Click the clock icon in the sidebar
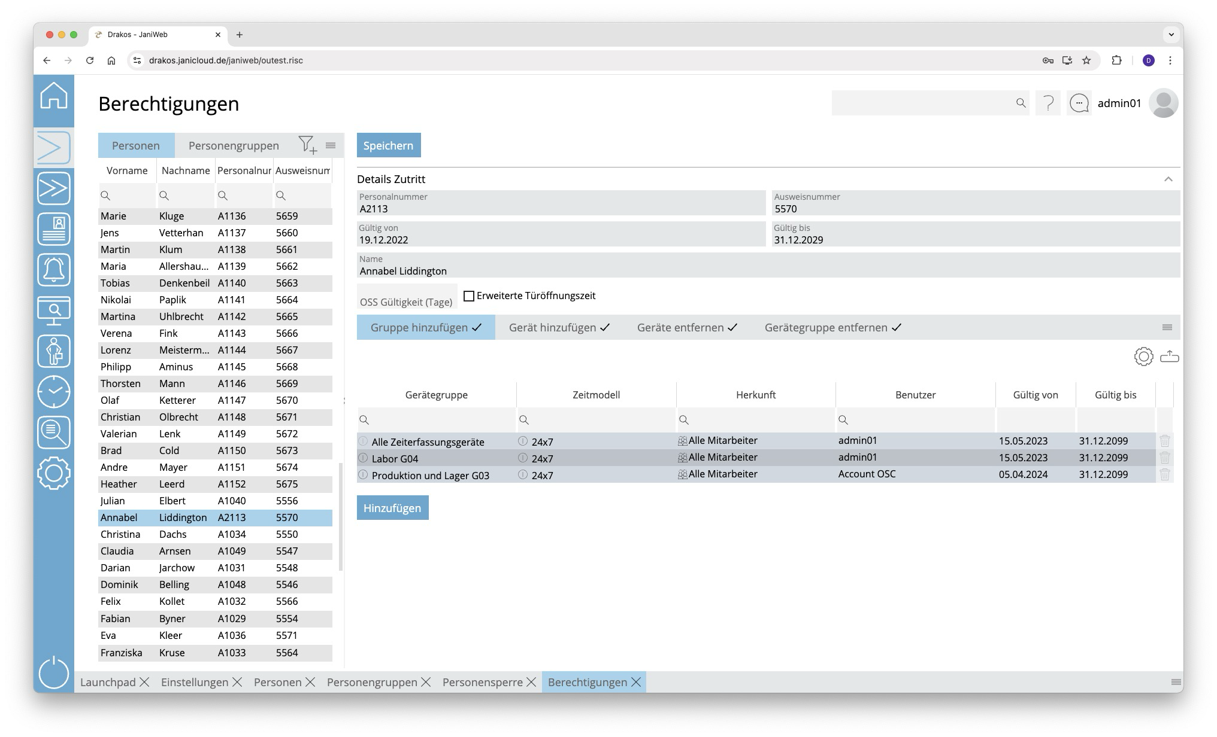Viewport: 1217px width, 737px height. tap(54, 392)
